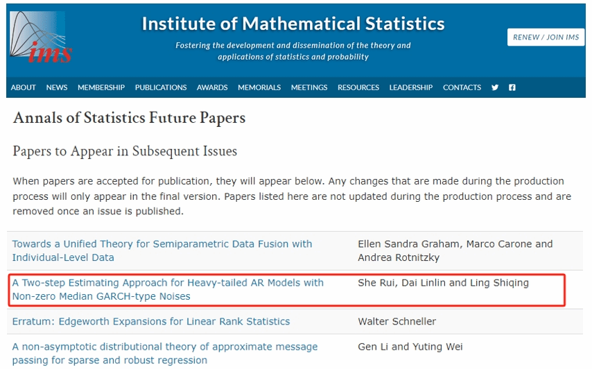Image resolution: width=592 pixels, height=369 pixels.
Task: Click the RENEW / JOIN IMS button
Action: coord(546,37)
